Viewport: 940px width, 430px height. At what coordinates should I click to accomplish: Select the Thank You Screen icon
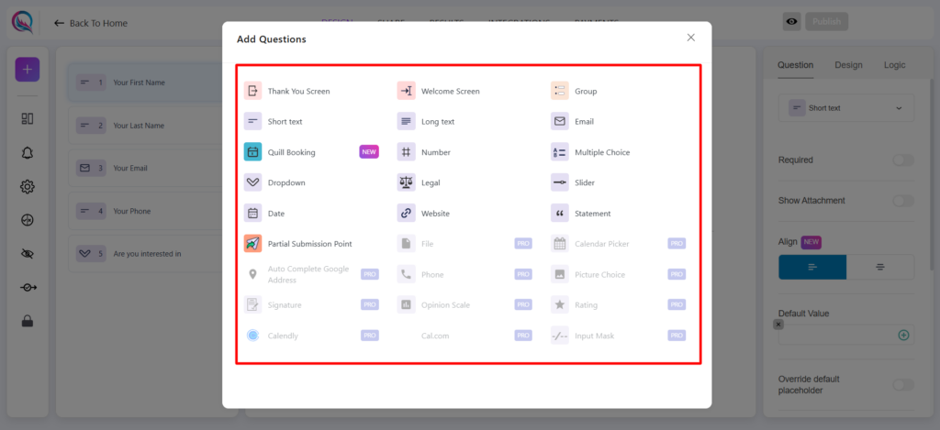click(253, 91)
